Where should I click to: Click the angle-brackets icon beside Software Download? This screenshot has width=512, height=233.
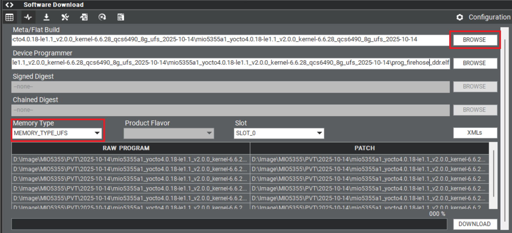9,5
